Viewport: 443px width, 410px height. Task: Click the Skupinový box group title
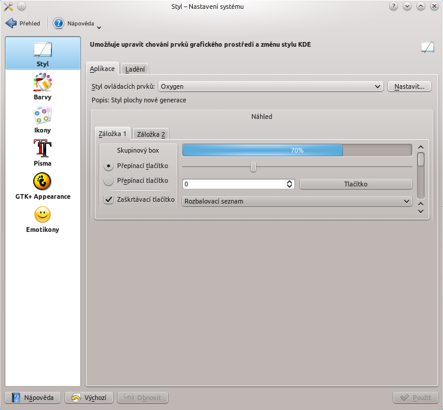tap(138, 150)
